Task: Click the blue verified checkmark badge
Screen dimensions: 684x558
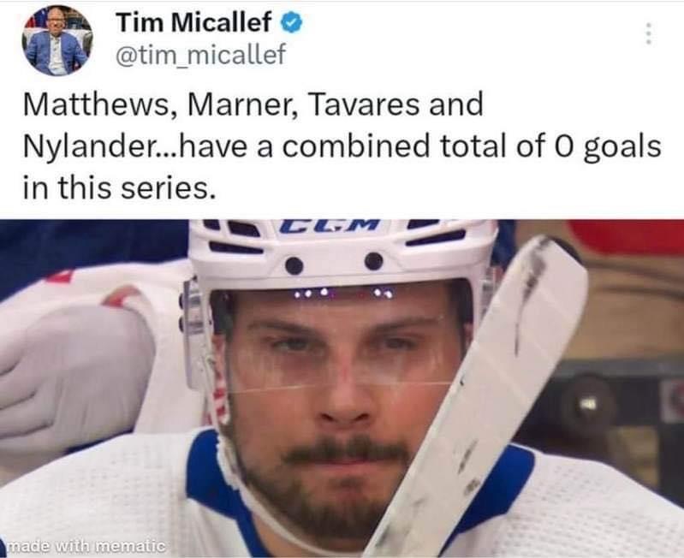Action: [291, 22]
